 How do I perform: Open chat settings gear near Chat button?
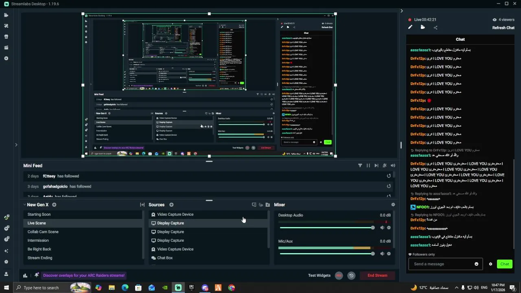click(x=490, y=264)
